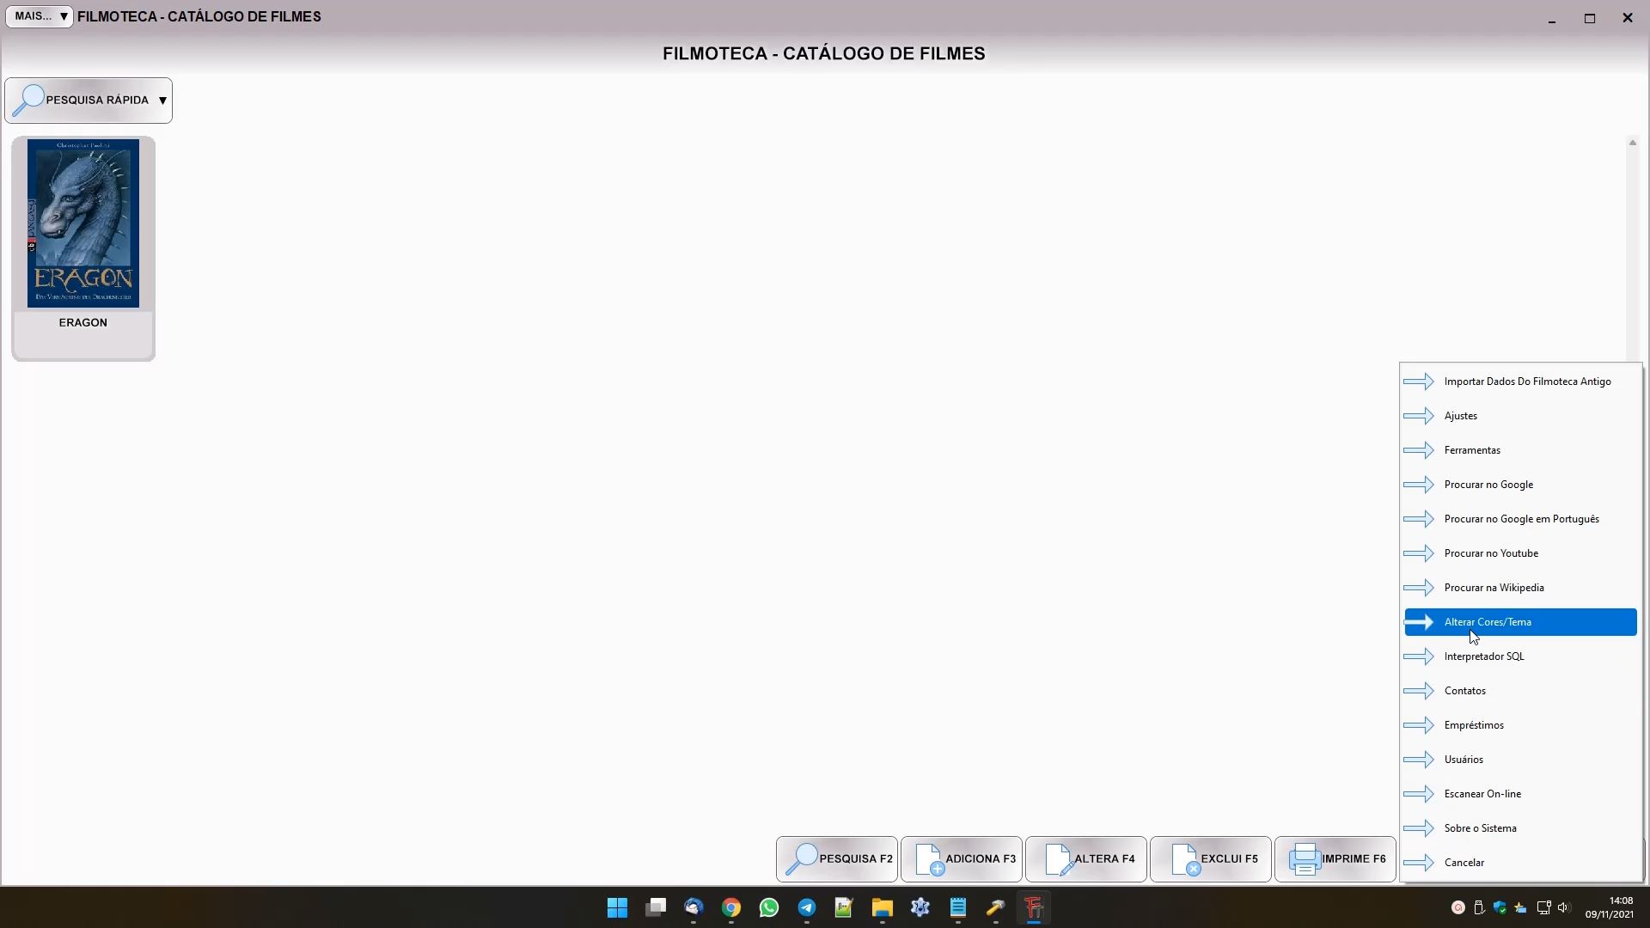Click the magnifier icon on Pesquisa F2

pyautogui.click(x=801, y=858)
